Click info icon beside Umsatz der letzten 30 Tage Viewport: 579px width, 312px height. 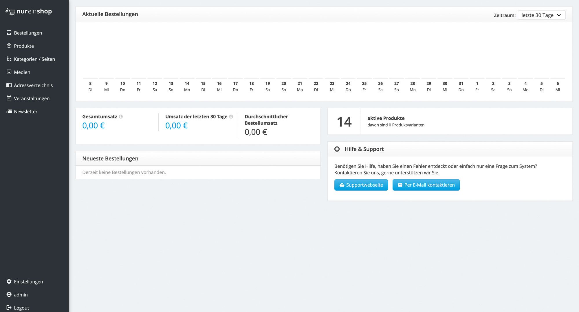point(231,116)
